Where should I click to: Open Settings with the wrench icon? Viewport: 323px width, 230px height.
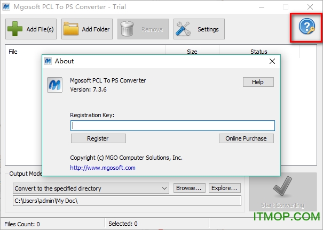(199, 29)
